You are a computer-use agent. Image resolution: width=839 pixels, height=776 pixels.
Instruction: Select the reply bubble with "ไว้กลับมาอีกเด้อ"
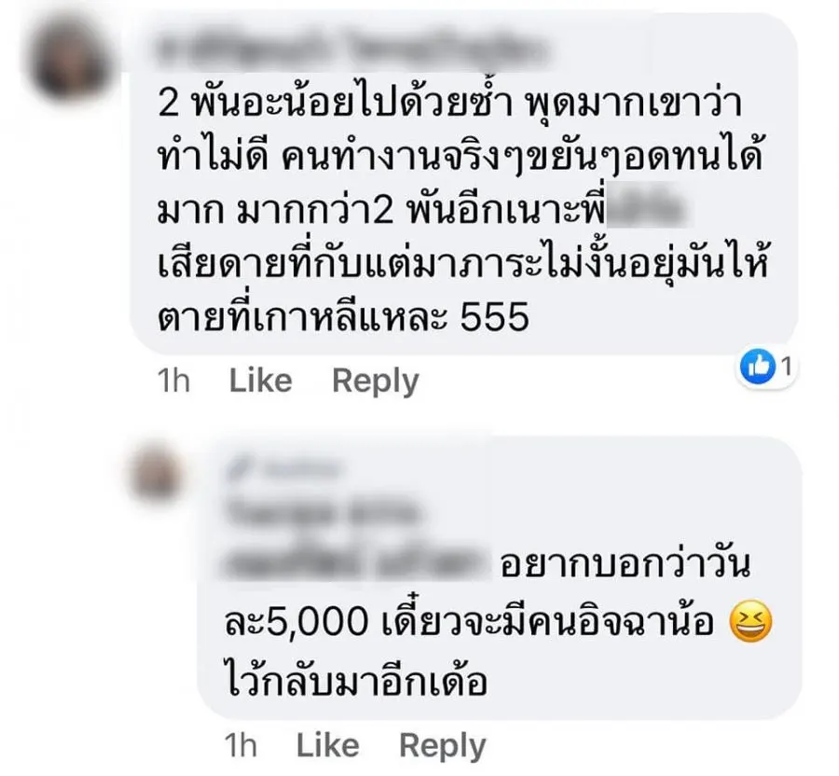click(500, 578)
